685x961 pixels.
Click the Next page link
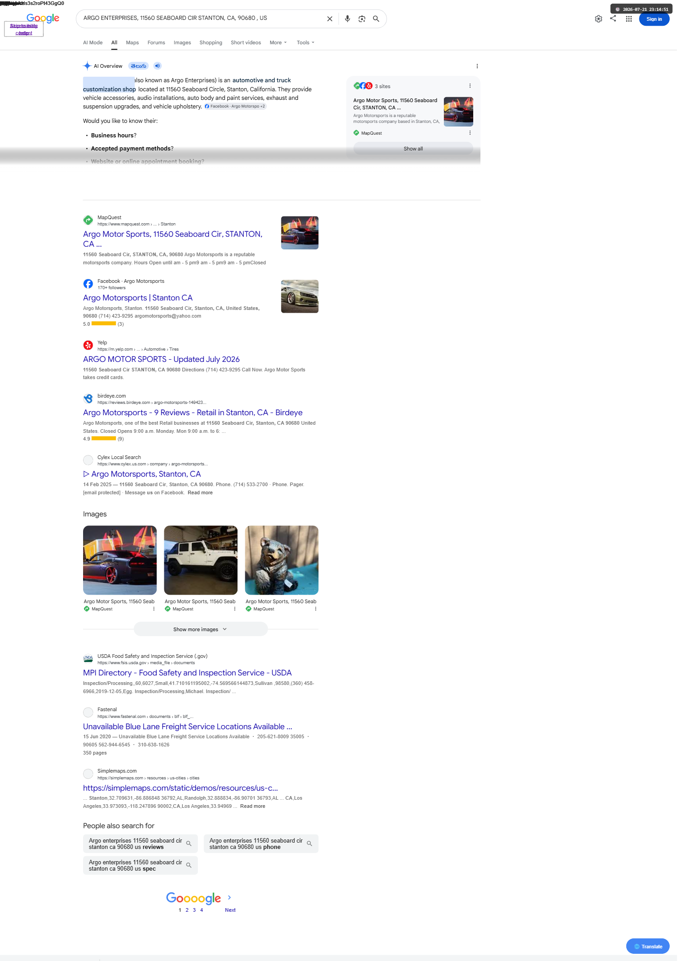(230, 910)
